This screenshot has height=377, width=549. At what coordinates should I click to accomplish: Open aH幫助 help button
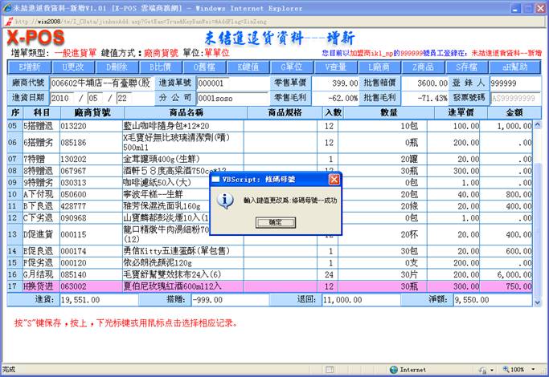pyautogui.click(x=510, y=67)
